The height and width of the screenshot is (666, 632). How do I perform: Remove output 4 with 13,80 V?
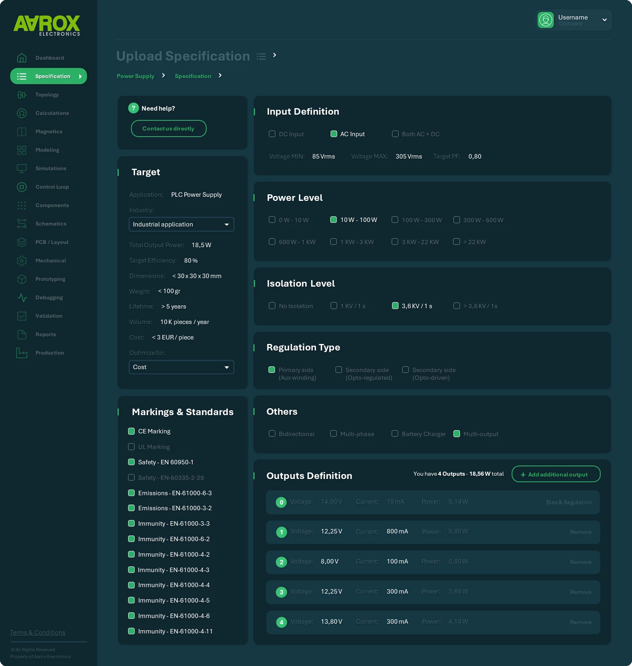(x=581, y=622)
